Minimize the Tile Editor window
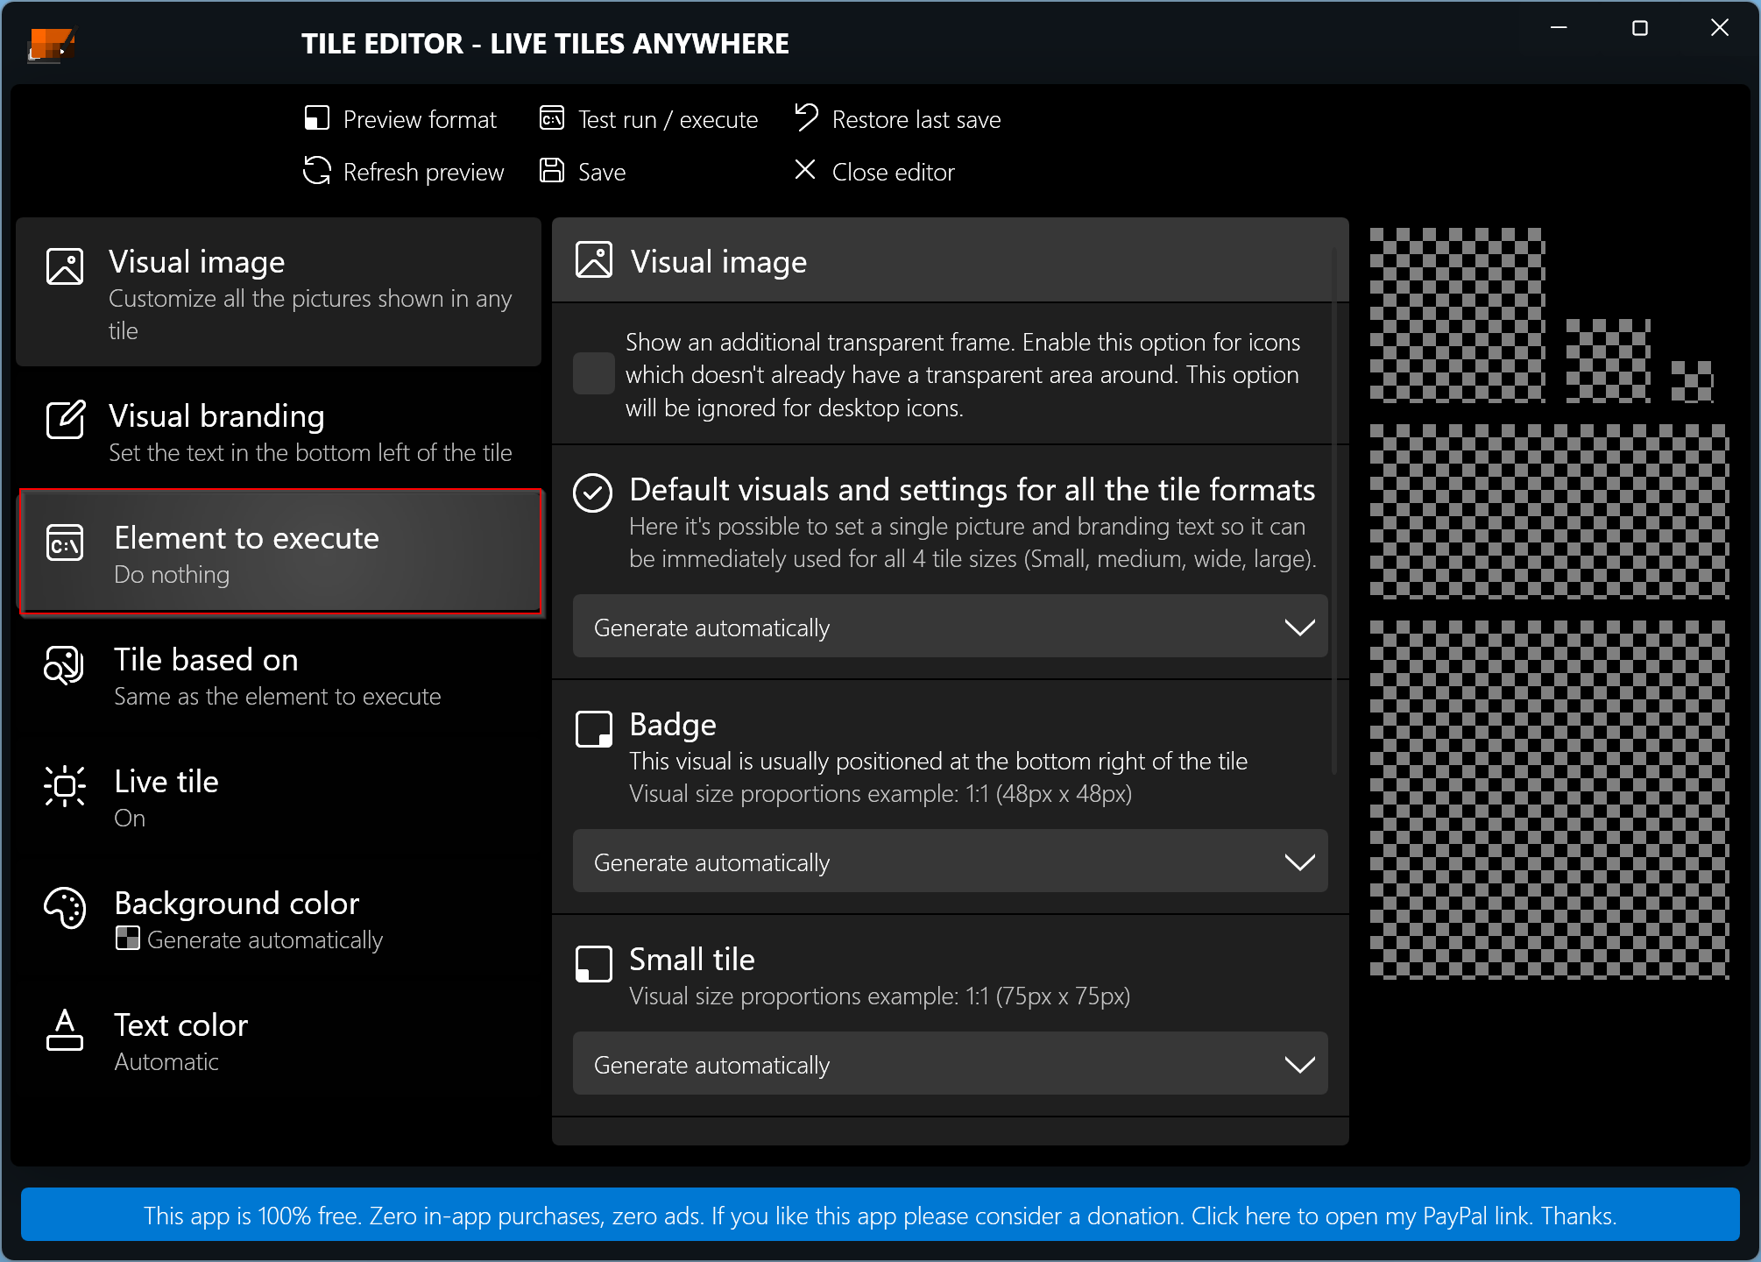The height and width of the screenshot is (1262, 1761). pyautogui.click(x=1559, y=28)
